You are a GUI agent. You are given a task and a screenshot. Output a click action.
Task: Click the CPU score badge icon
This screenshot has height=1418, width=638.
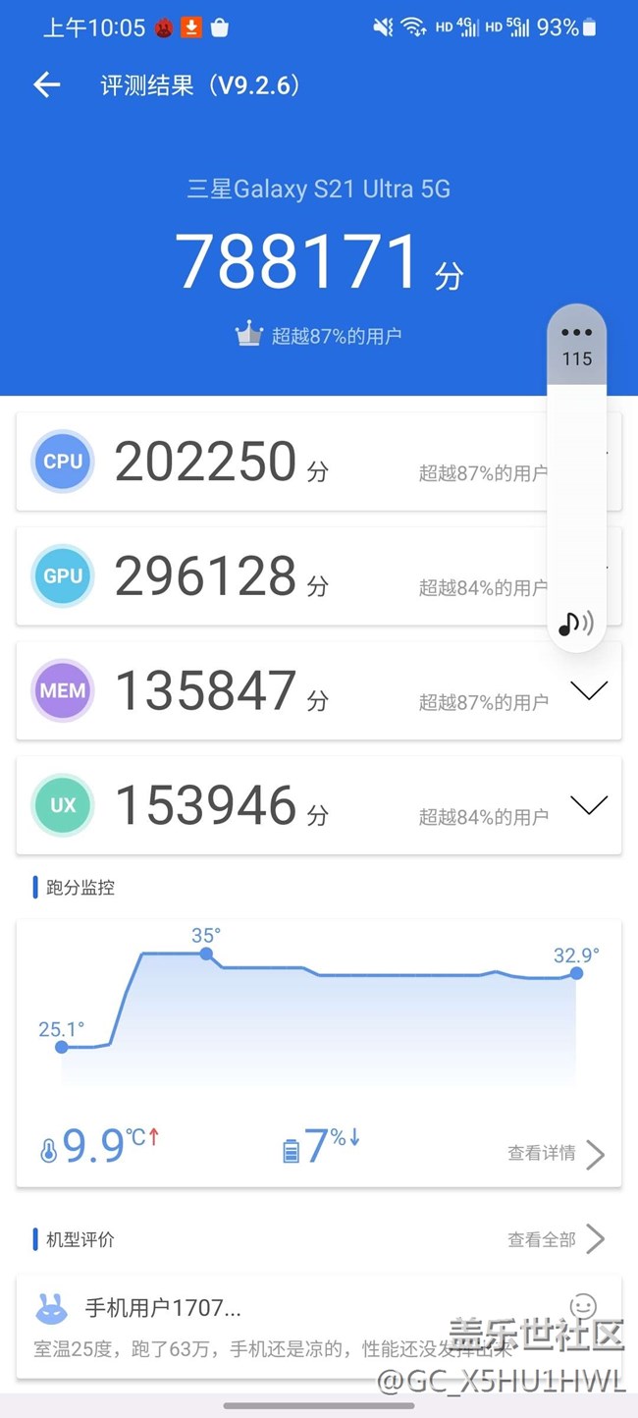click(x=63, y=461)
